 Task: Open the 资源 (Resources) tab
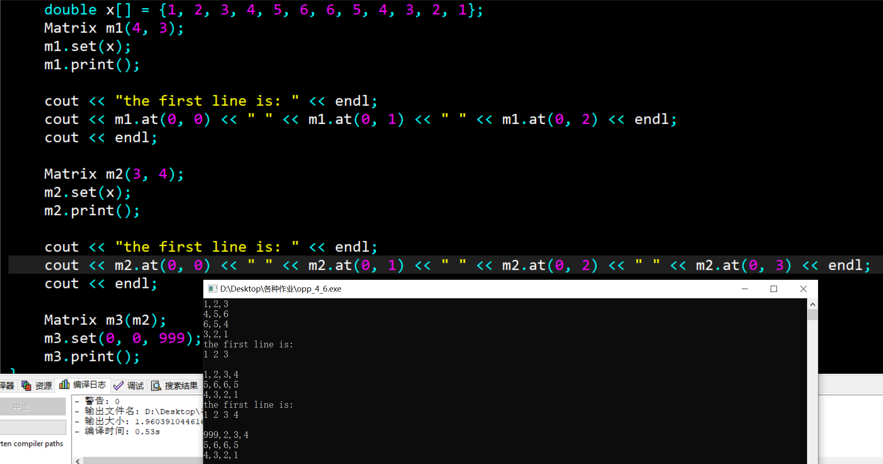pyautogui.click(x=37, y=386)
